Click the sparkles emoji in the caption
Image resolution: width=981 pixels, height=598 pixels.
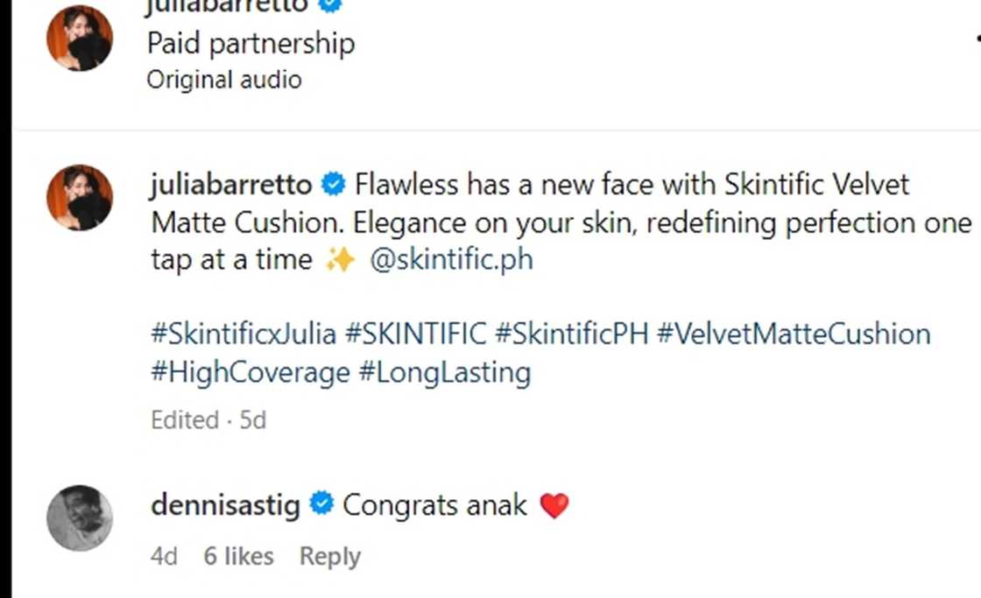[340, 261]
